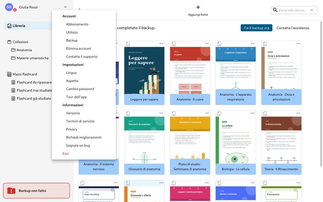The width and height of the screenshot is (323, 202).
Task: Open Libreria in the sidebar
Action: click(28, 26)
